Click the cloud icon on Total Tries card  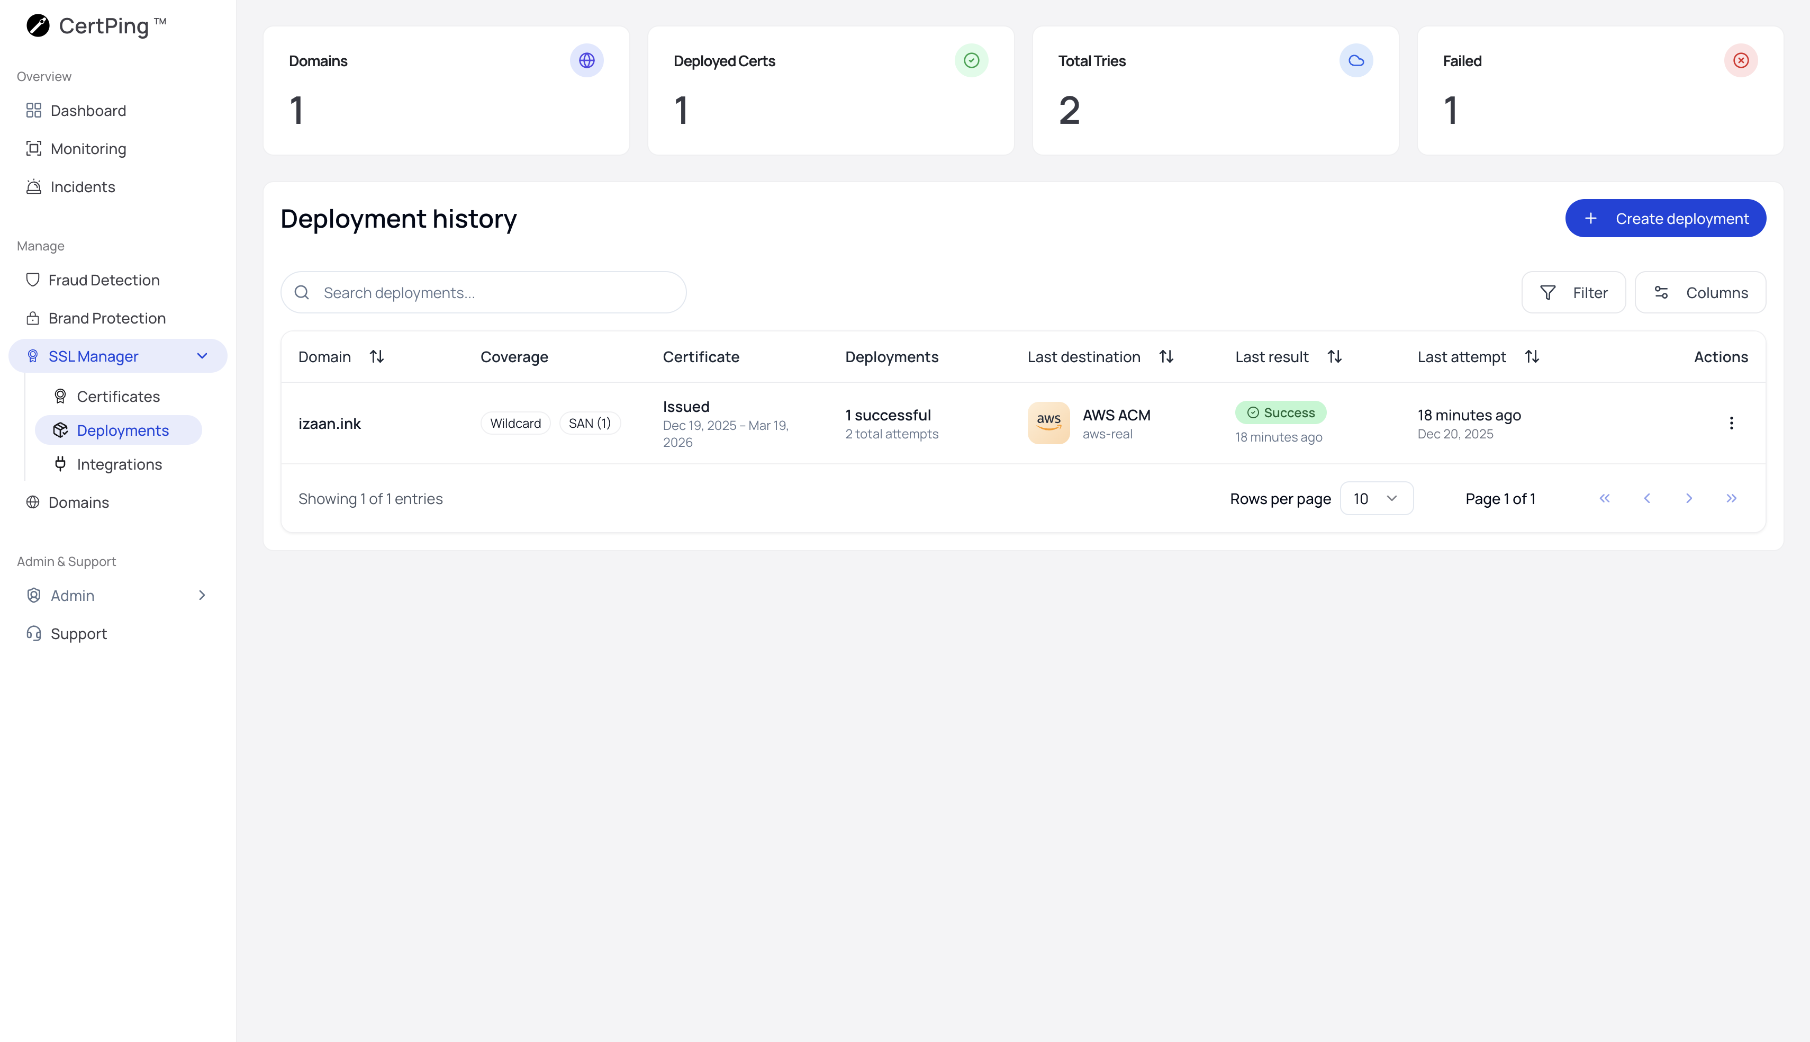(1356, 61)
